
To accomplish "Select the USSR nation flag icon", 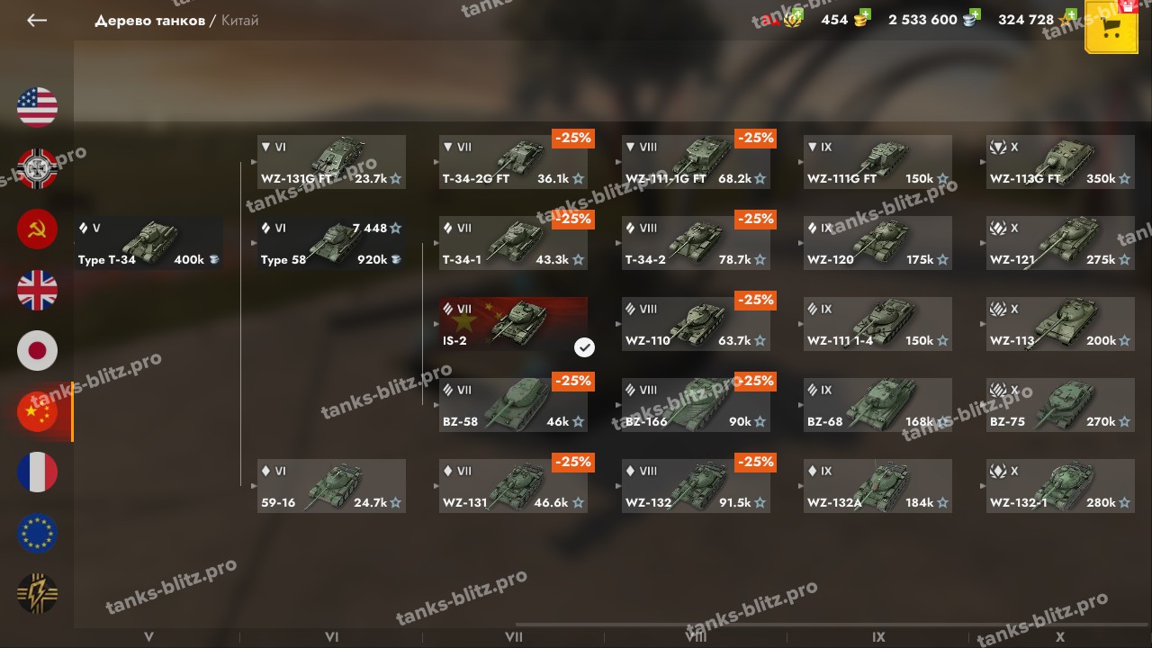I will (38, 229).
